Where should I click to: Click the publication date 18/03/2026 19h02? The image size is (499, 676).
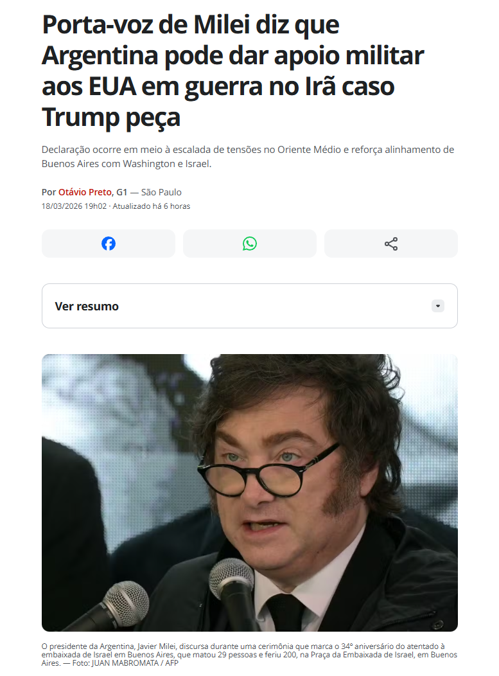[74, 206]
